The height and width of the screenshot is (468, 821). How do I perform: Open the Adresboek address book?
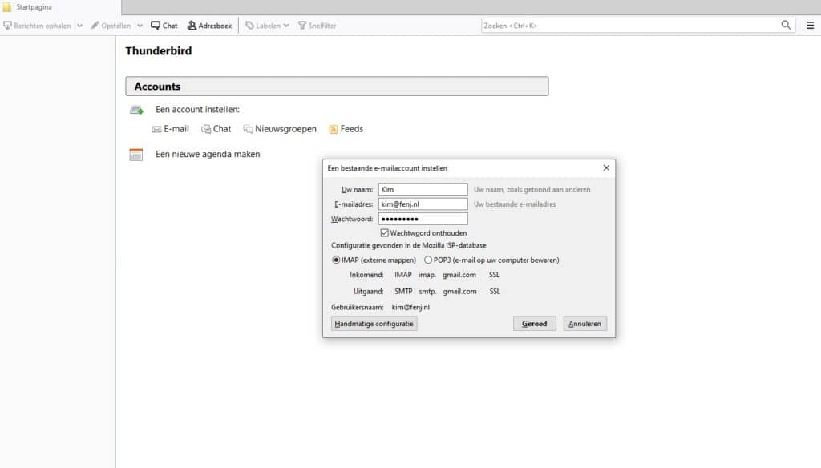pos(209,26)
